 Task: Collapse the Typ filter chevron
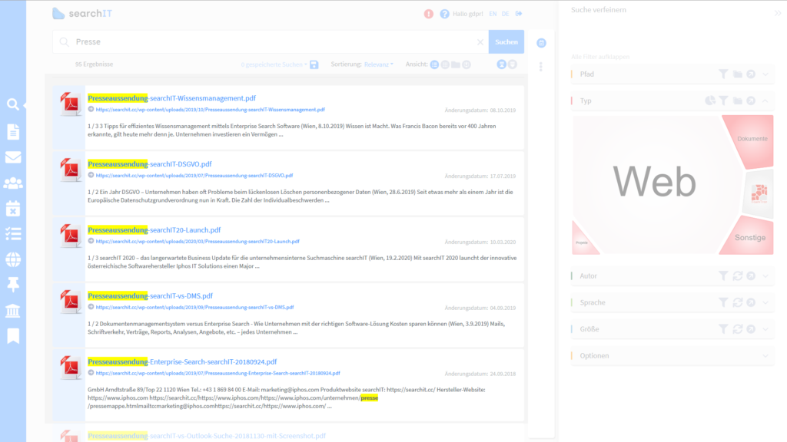pos(765,101)
